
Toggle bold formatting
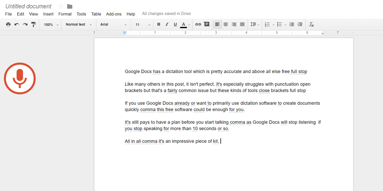159,24
